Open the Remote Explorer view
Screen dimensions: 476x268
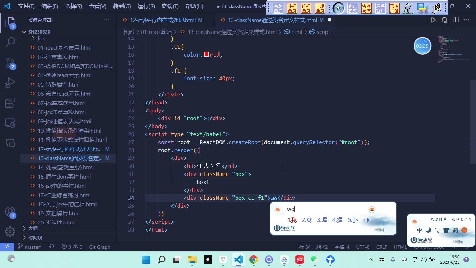(x=10, y=123)
